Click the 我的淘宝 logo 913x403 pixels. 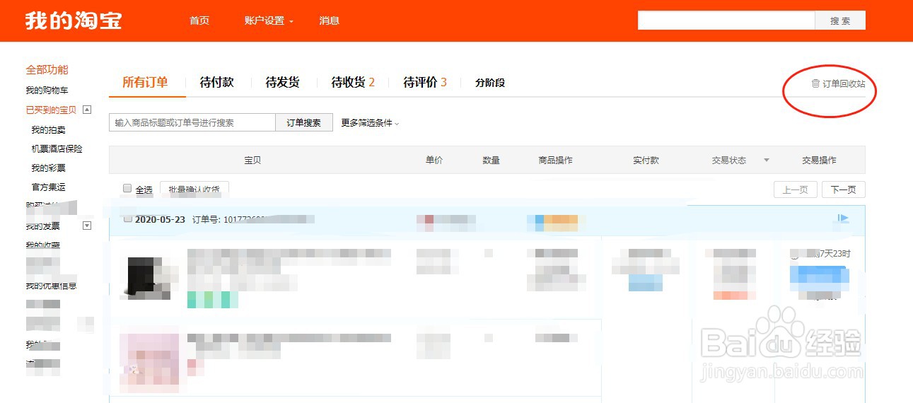pyautogui.click(x=74, y=21)
